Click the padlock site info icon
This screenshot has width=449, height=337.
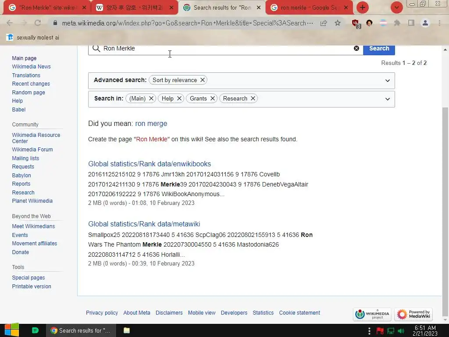(x=55, y=23)
